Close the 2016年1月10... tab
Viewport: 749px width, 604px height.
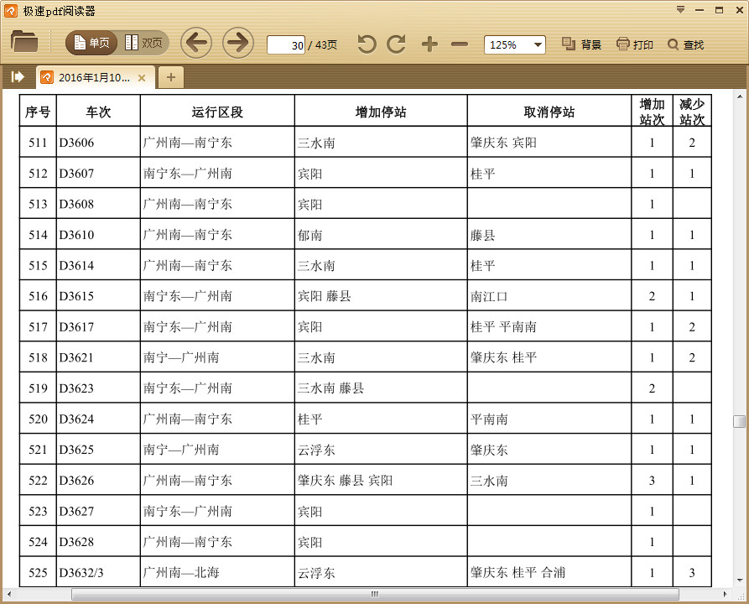coord(142,78)
